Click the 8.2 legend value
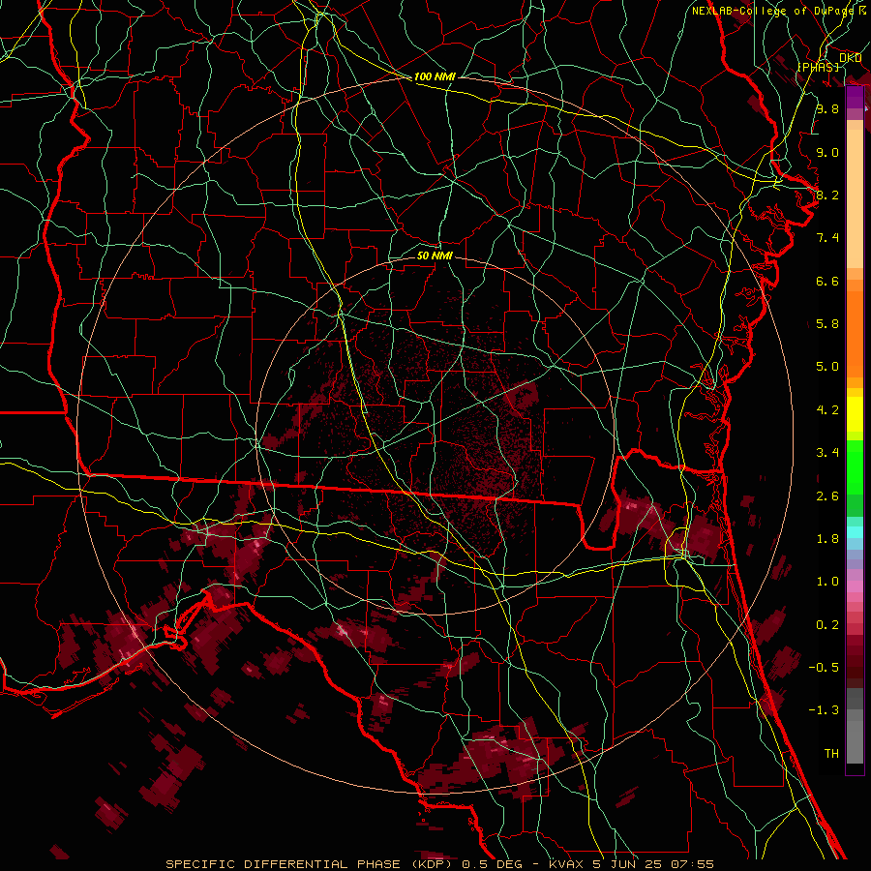Viewport: 871px width, 871px height. coord(827,195)
